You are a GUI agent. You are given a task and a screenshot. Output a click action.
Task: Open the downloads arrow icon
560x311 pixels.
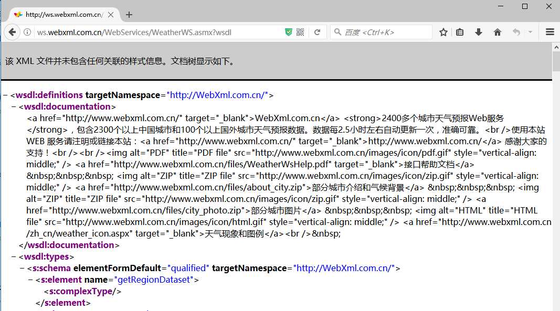click(x=479, y=33)
